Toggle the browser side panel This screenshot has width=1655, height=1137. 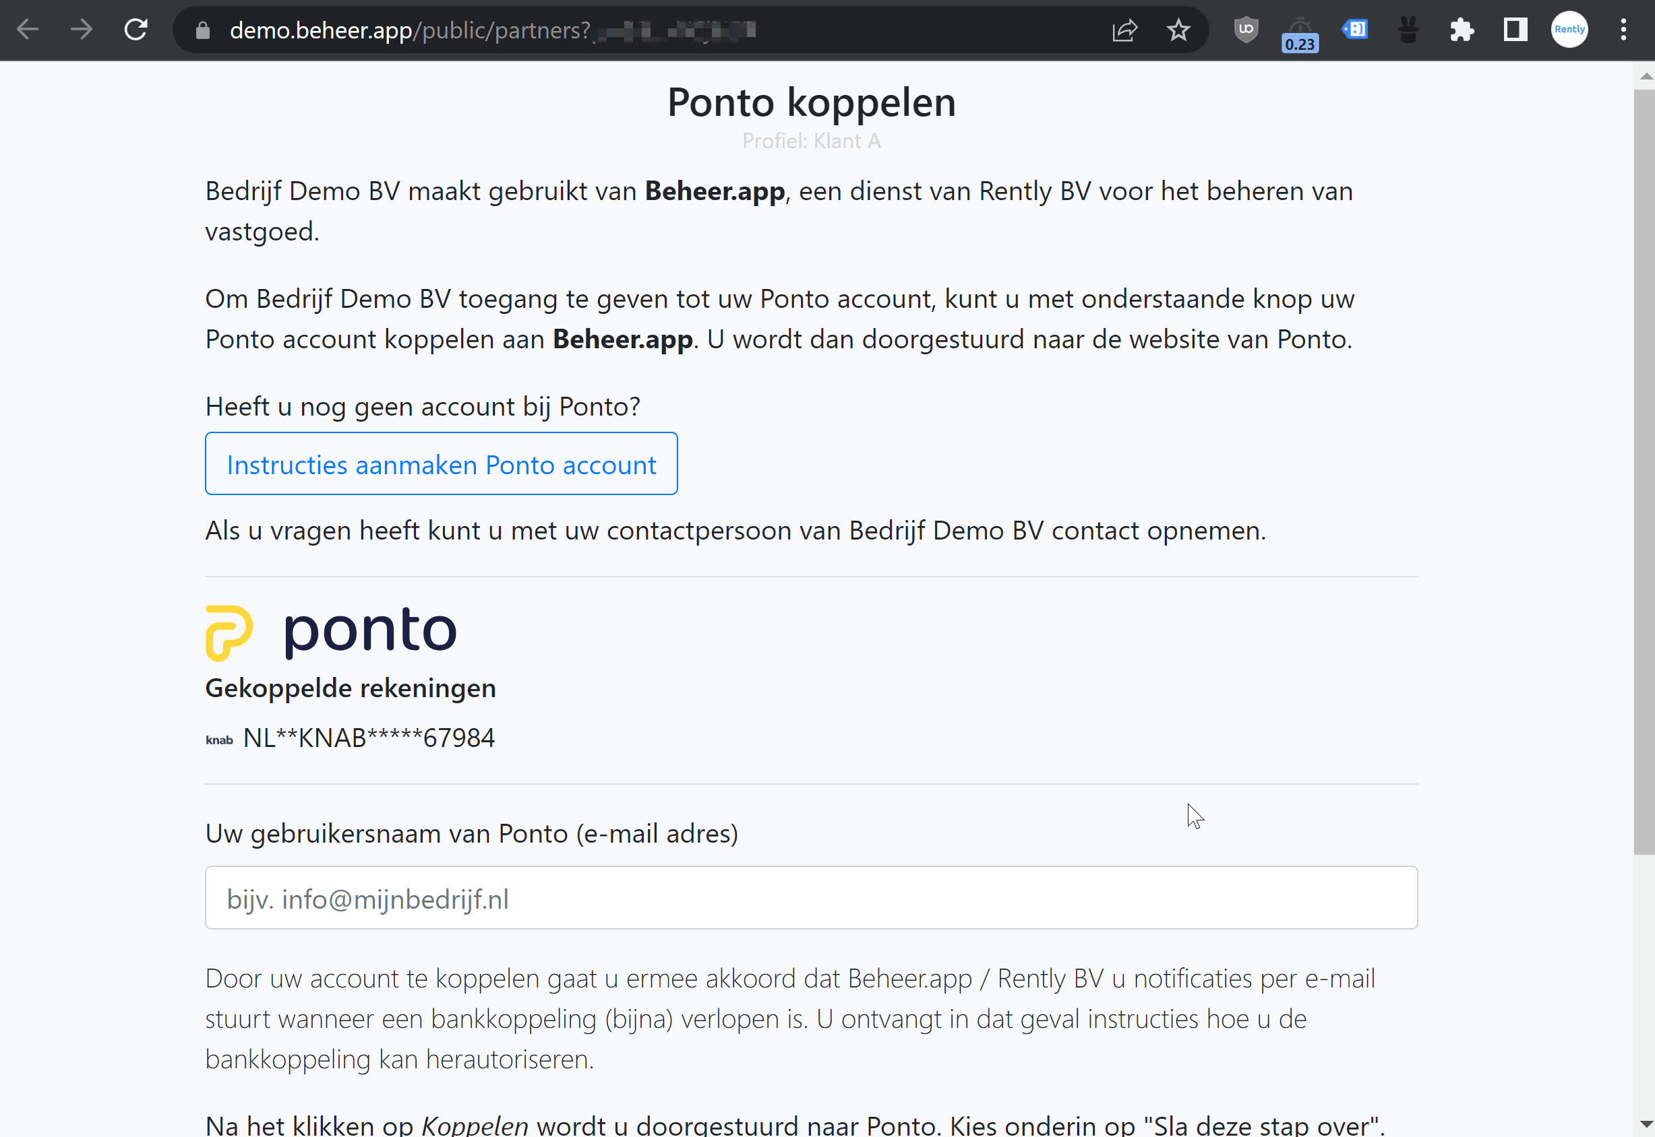pos(1515,30)
